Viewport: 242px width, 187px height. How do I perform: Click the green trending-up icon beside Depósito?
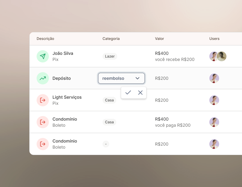[x=43, y=78]
